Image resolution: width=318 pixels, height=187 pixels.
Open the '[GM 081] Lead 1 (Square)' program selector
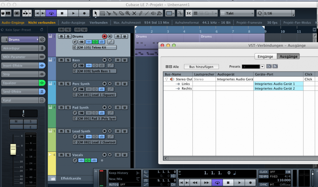(x=94, y=95)
